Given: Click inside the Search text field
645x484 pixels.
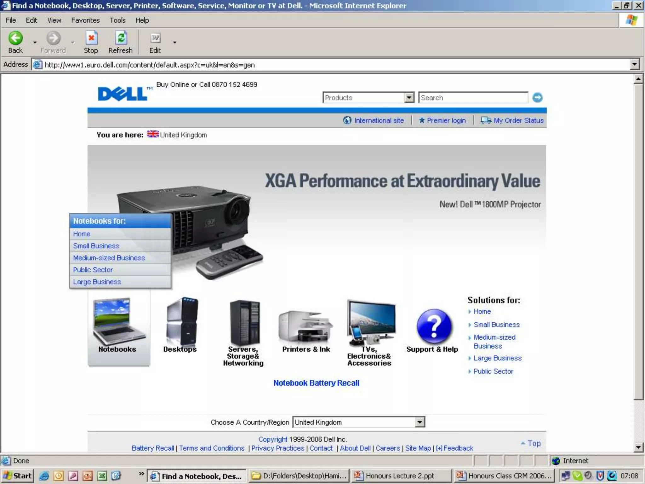Looking at the screenshot, I should point(472,98).
